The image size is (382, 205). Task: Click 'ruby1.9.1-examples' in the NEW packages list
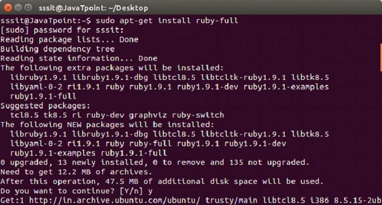(53, 153)
